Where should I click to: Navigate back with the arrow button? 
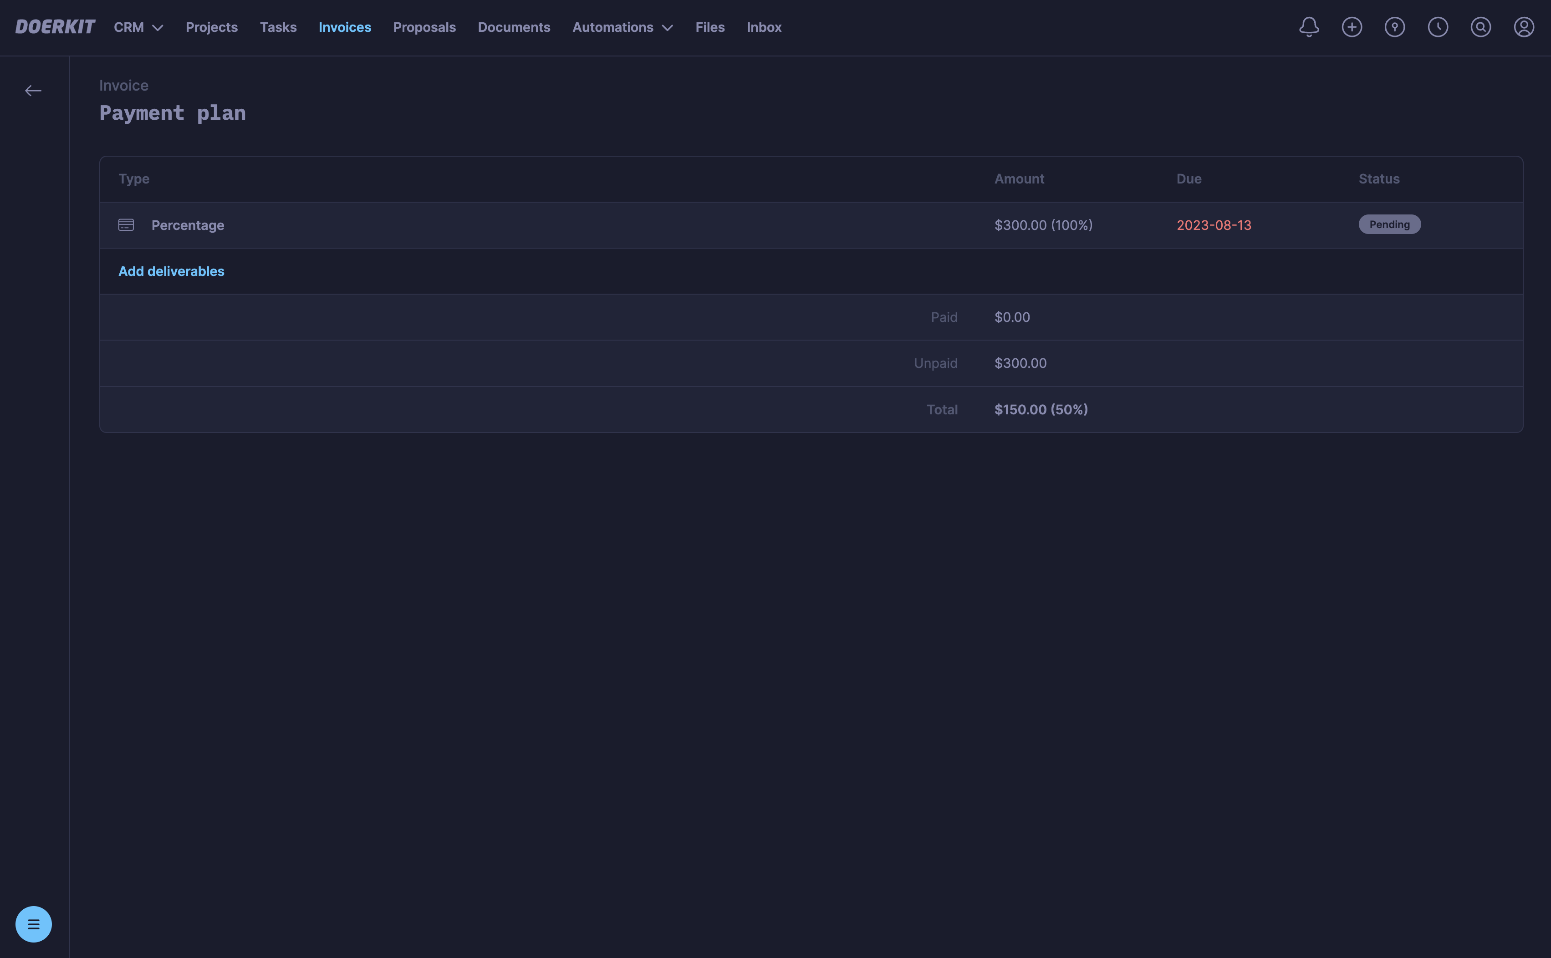(34, 90)
